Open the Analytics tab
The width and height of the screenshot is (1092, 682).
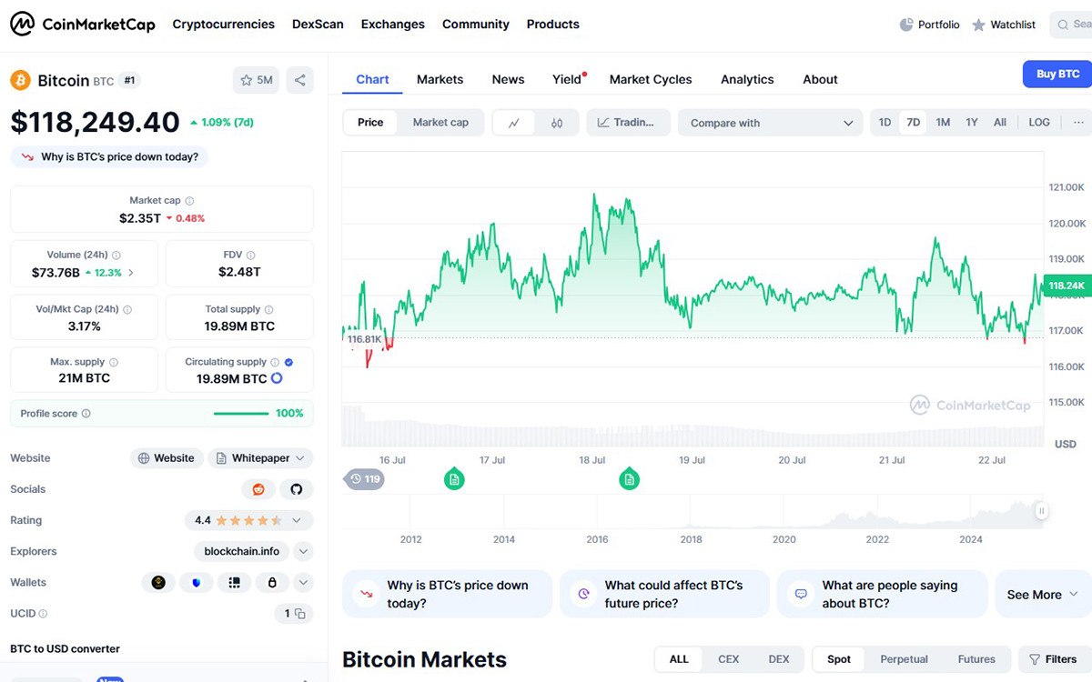click(x=747, y=79)
